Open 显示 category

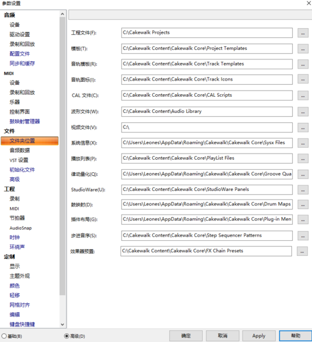(x=14, y=266)
